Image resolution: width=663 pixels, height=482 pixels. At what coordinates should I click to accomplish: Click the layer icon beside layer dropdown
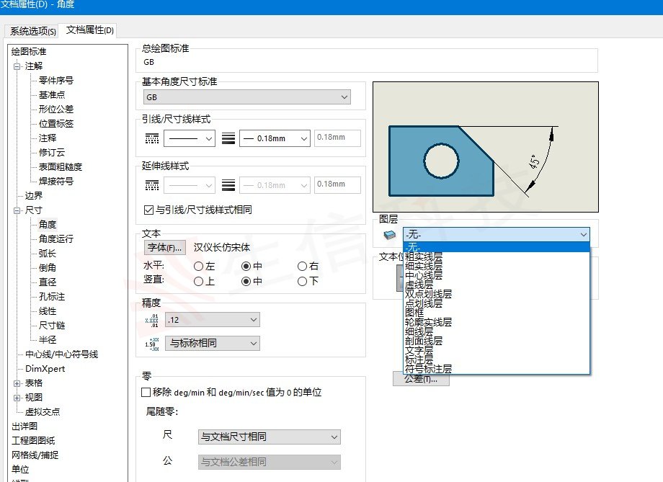point(389,234)
